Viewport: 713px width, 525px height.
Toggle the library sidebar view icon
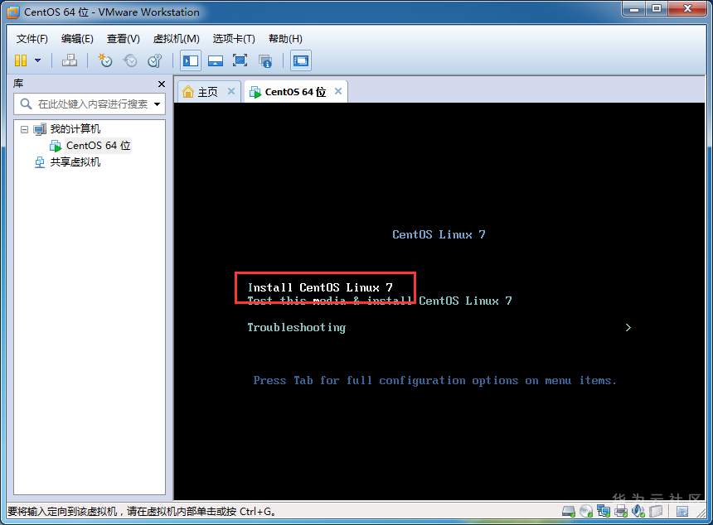(x=191, y=60)
